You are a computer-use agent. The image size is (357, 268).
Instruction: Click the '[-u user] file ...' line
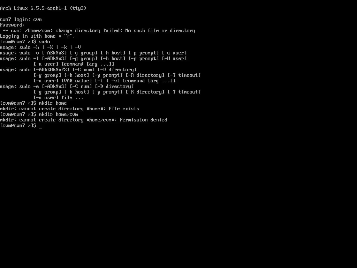[58, 98]
